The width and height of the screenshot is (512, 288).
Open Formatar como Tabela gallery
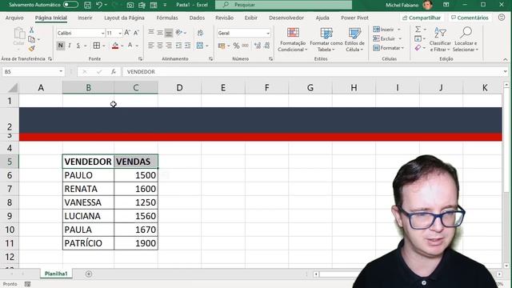[x=326, y=39]
